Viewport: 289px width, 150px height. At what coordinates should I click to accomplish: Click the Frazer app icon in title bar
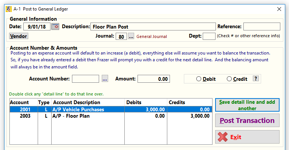tap(9, 9)
